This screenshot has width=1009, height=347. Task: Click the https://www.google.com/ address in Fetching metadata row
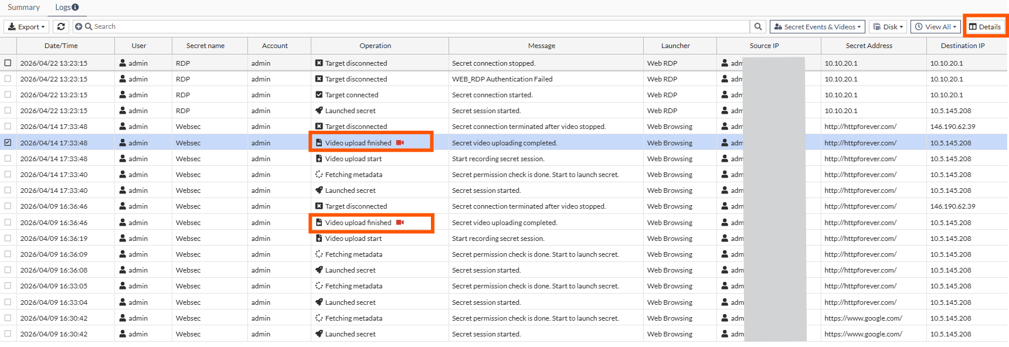point(863,318)
